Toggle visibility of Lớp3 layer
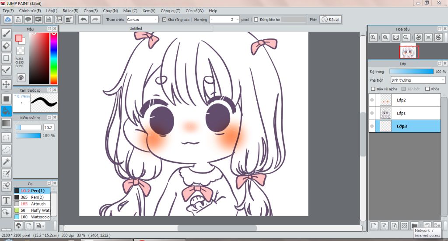Viewport: 448px width, 241px height. tap(372, 126)
